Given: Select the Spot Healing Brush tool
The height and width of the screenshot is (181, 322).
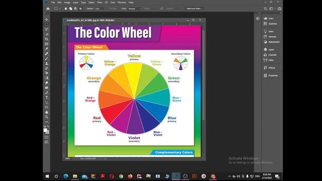Looking at the screenshot, I should coord(47,54).
